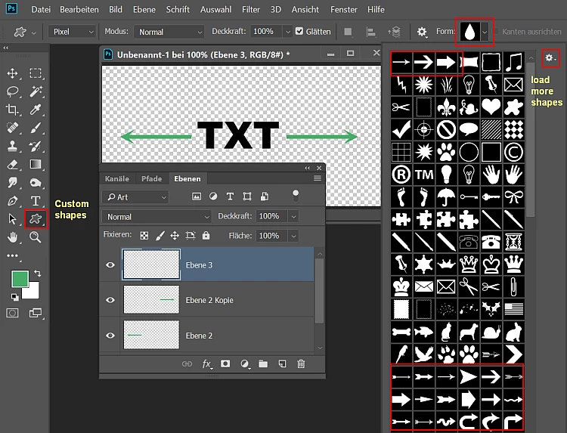This screenshot has height=433, width=567.
Task: Choose the heart shape in shape picker
Action: coord(491,107)
